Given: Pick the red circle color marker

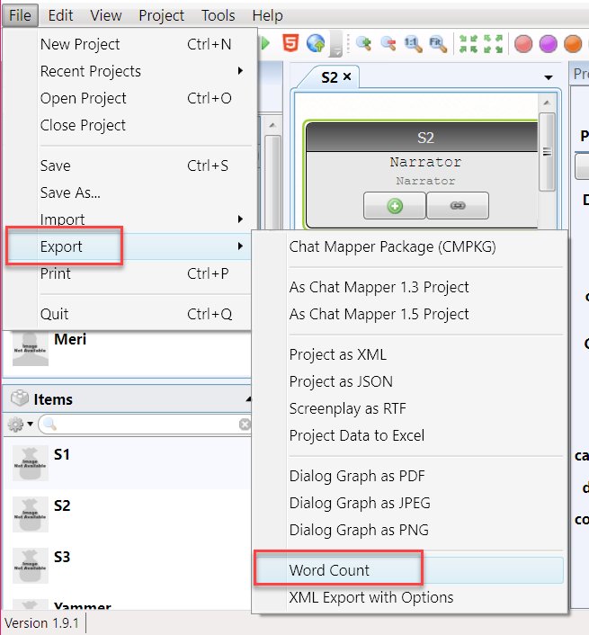Looking at the screenshot, I should coord(523,44).
